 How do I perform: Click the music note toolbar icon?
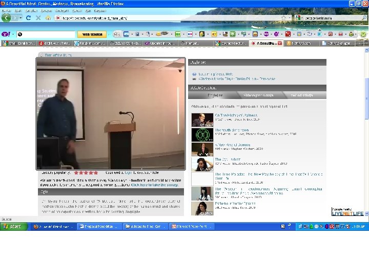(331, 34)
